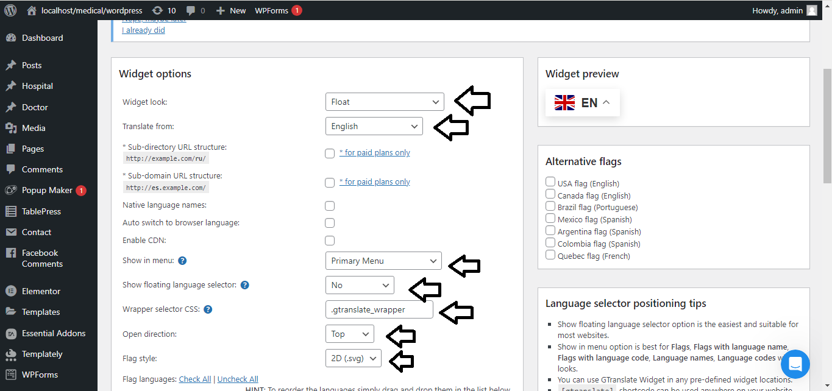Click the comments bubble icon in admin bar
Image resolution: width=832 pixels, height=391 pixels.
191,10
